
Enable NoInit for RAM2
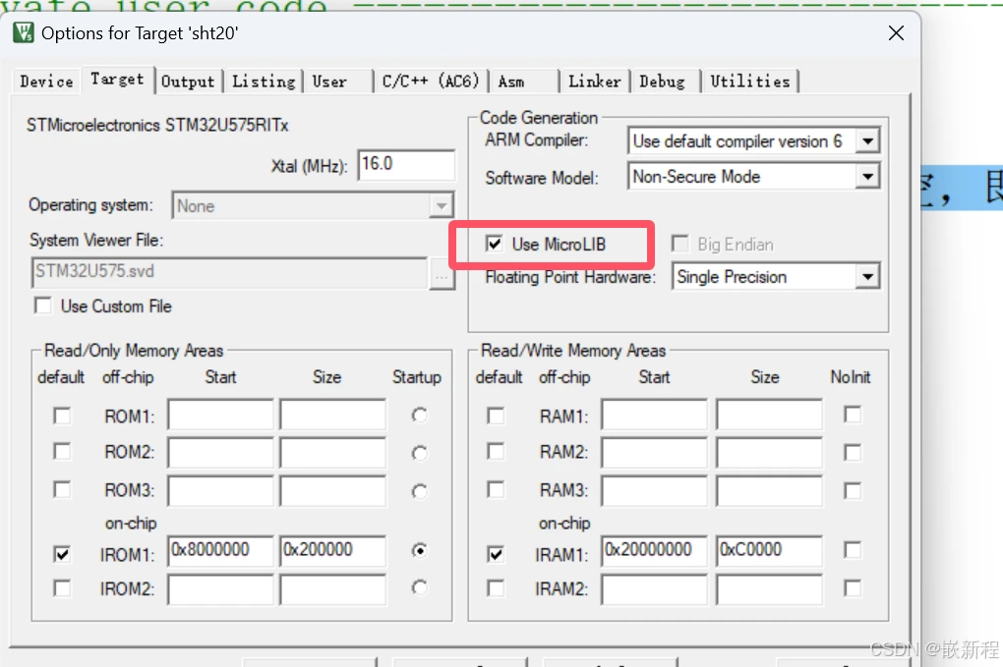point(853,452)
